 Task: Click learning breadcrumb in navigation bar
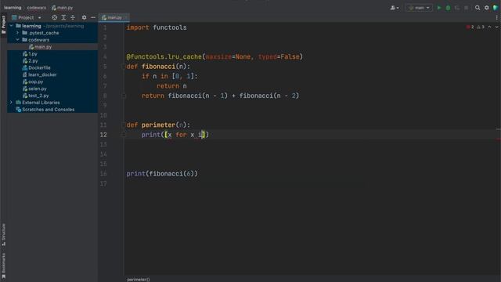coord(13,8)
